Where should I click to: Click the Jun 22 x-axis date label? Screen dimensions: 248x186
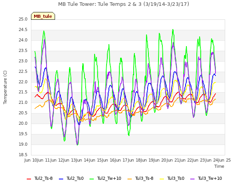click(186, 160)
